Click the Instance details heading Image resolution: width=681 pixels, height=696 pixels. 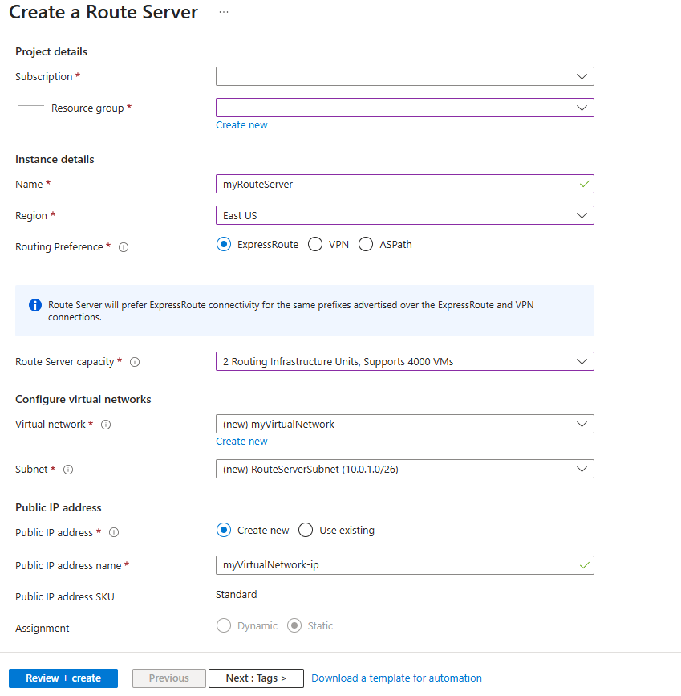coord(55,160)
